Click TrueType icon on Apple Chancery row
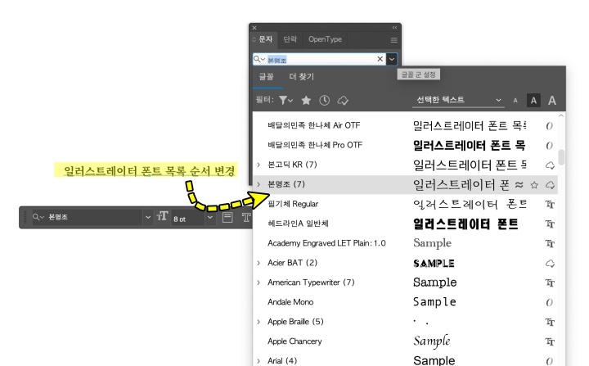Image resolution: width=589 pixels, height=366 pixels. (550, 342)
